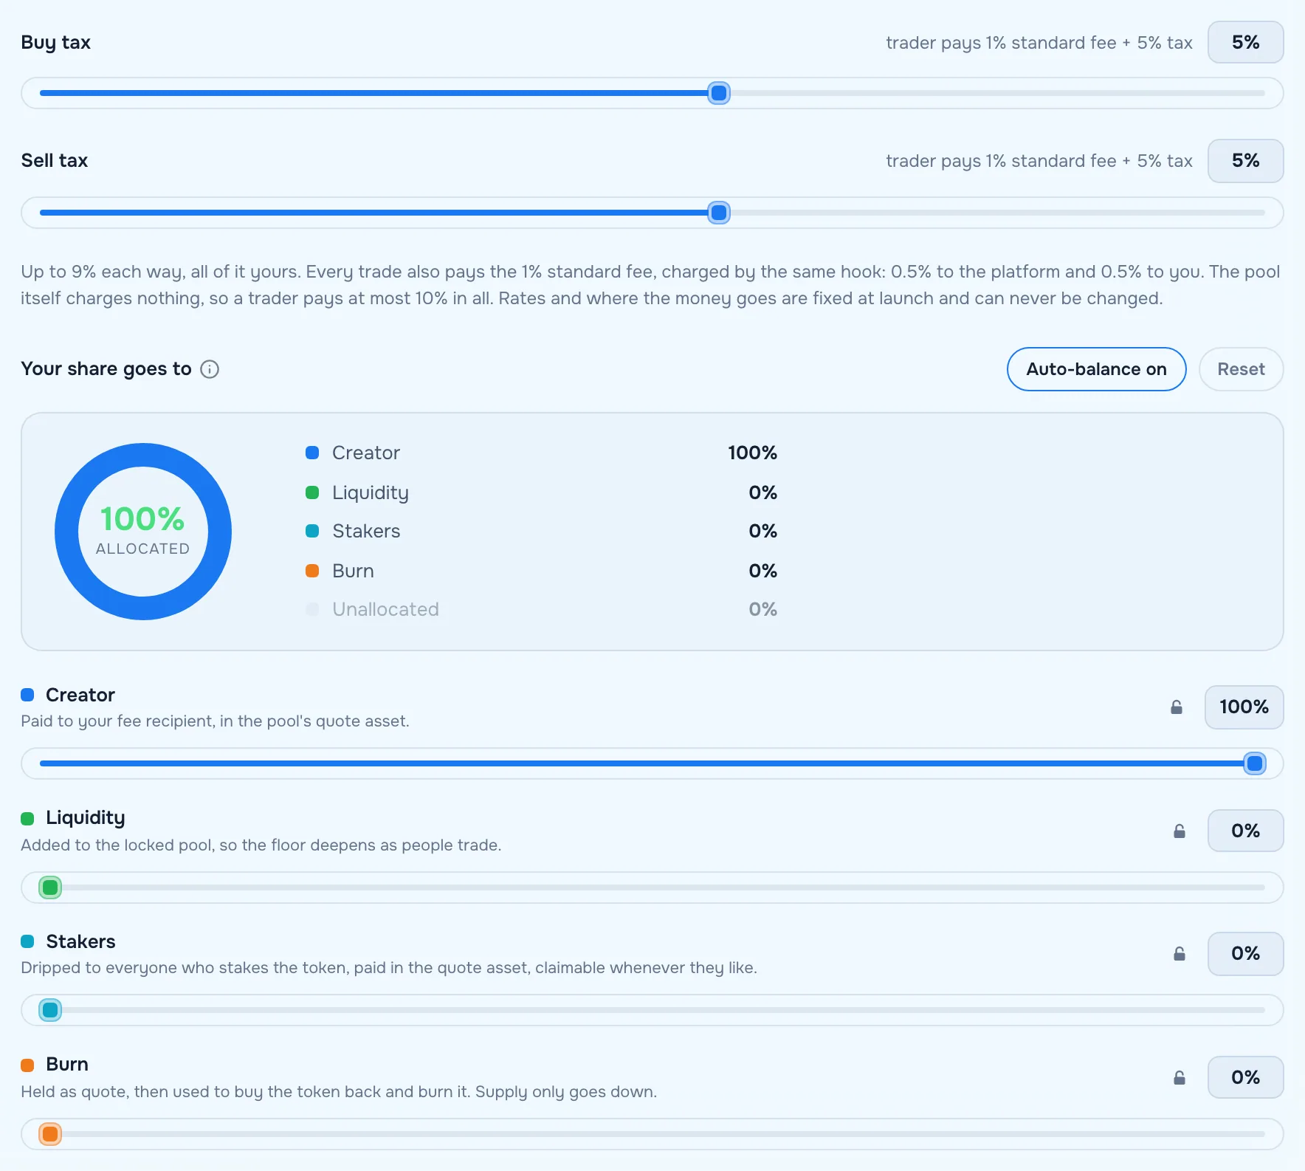Viewport: 1305px width, 1171px height.
Task: Click the Burn section heading below chart
Action: point(67,1064)
